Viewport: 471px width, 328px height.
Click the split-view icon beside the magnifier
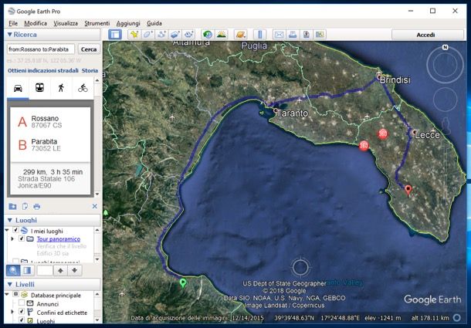27,271
